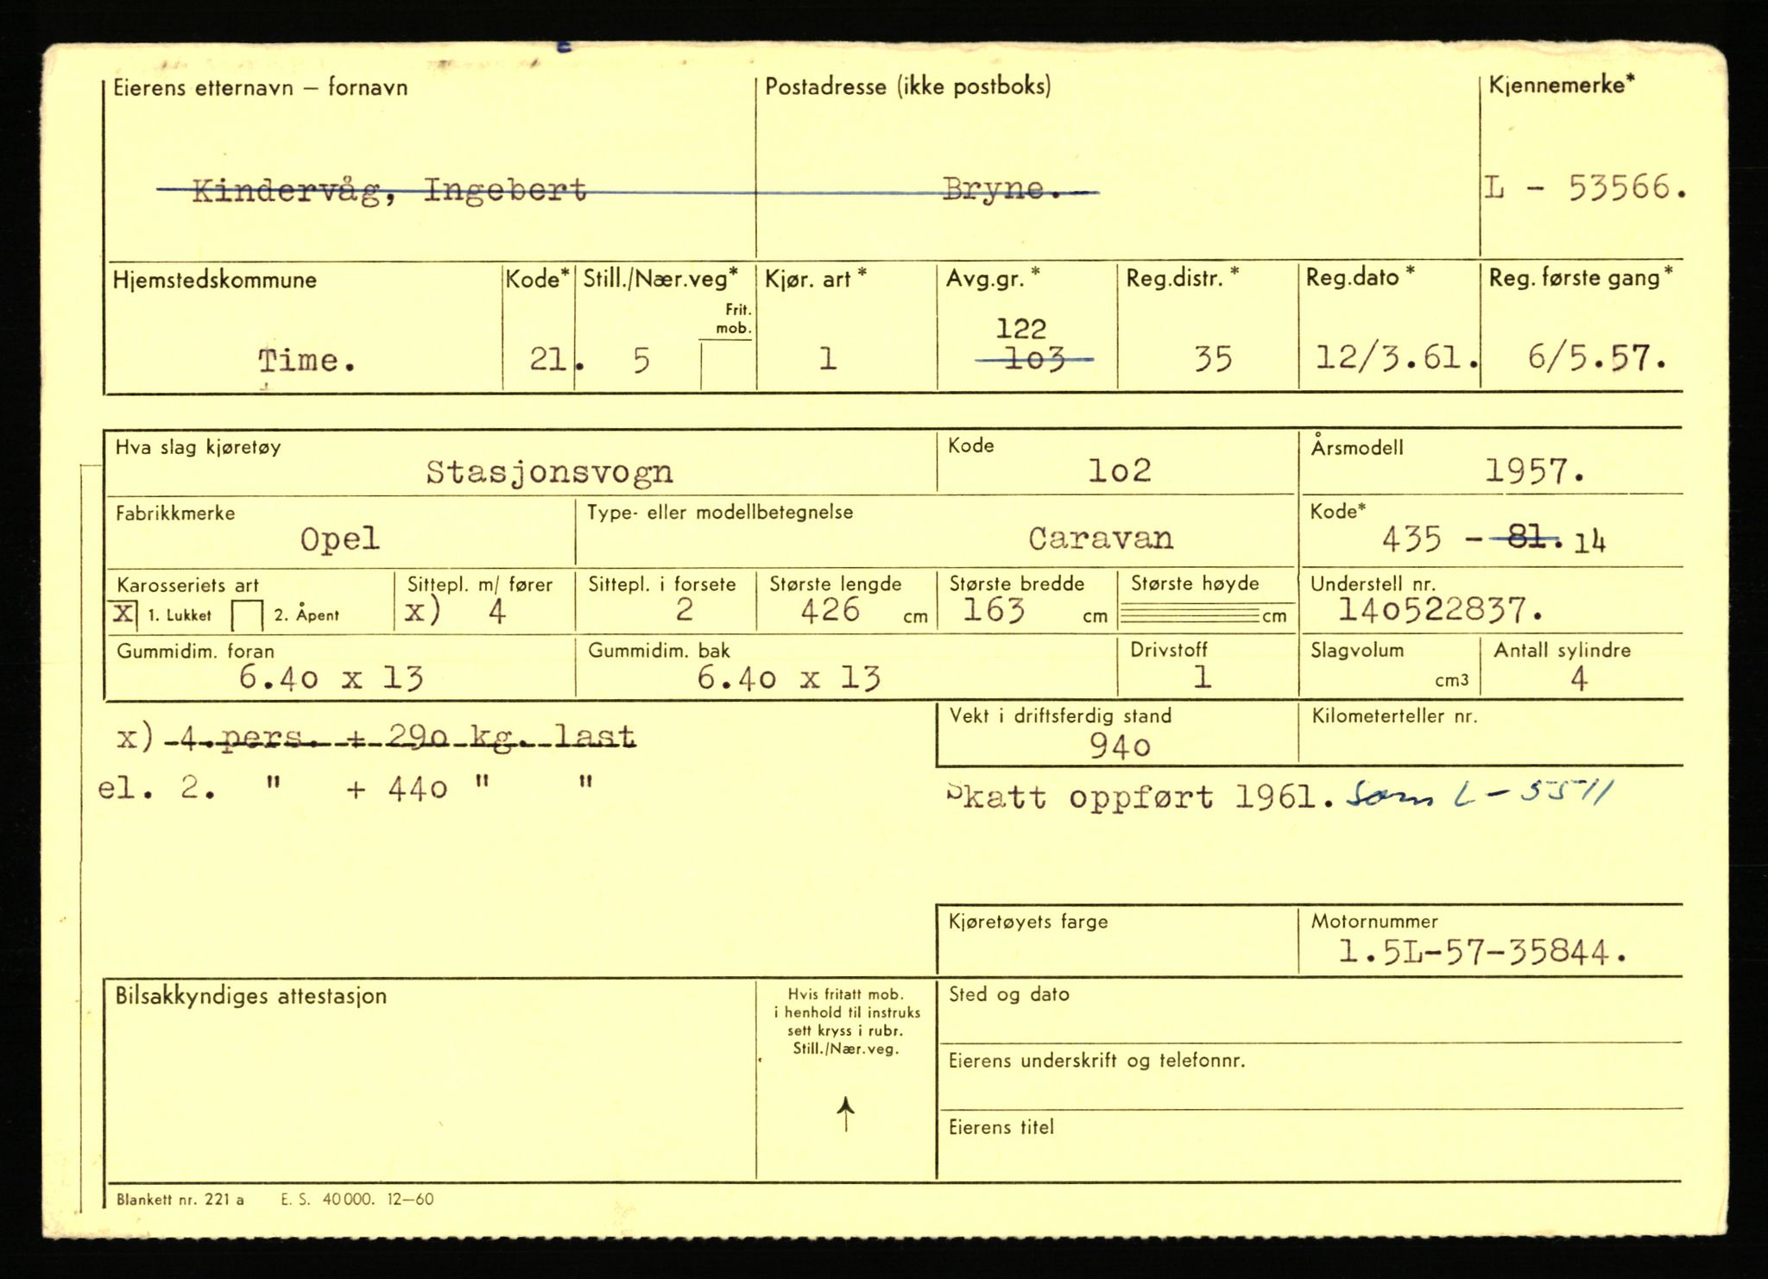
Task: Click the form number 'Blankett nr. 221 a'
Action: click(x=180, y=1200)
